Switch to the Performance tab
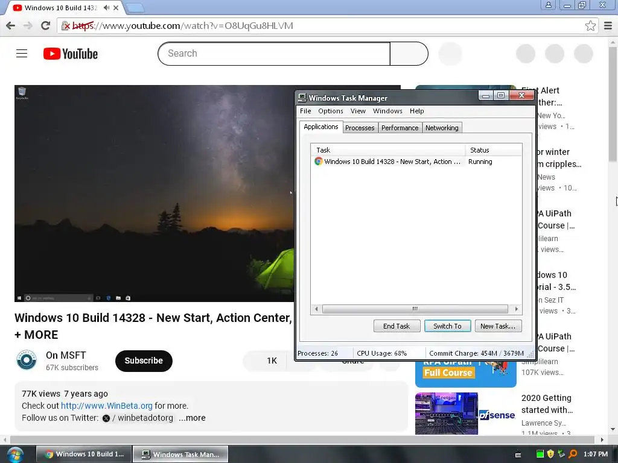 pos(400,128)
